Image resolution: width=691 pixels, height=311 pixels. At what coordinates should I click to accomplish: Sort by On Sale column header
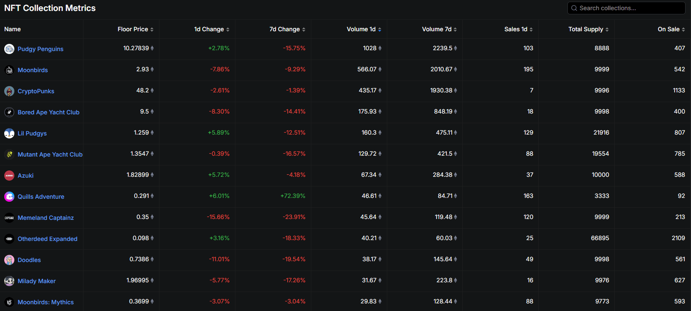[671, 29]
